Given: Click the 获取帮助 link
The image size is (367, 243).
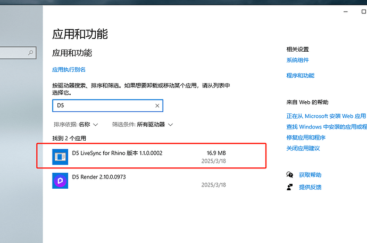Looking at the screenshot, I should [310, 175].
